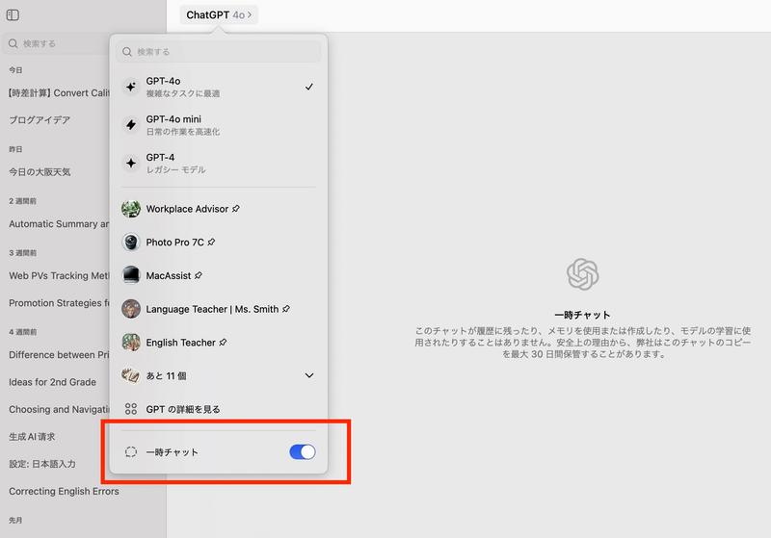Open the English Teacher GPT
This screenshot has width=771, height=538.
tap(219, 342)
